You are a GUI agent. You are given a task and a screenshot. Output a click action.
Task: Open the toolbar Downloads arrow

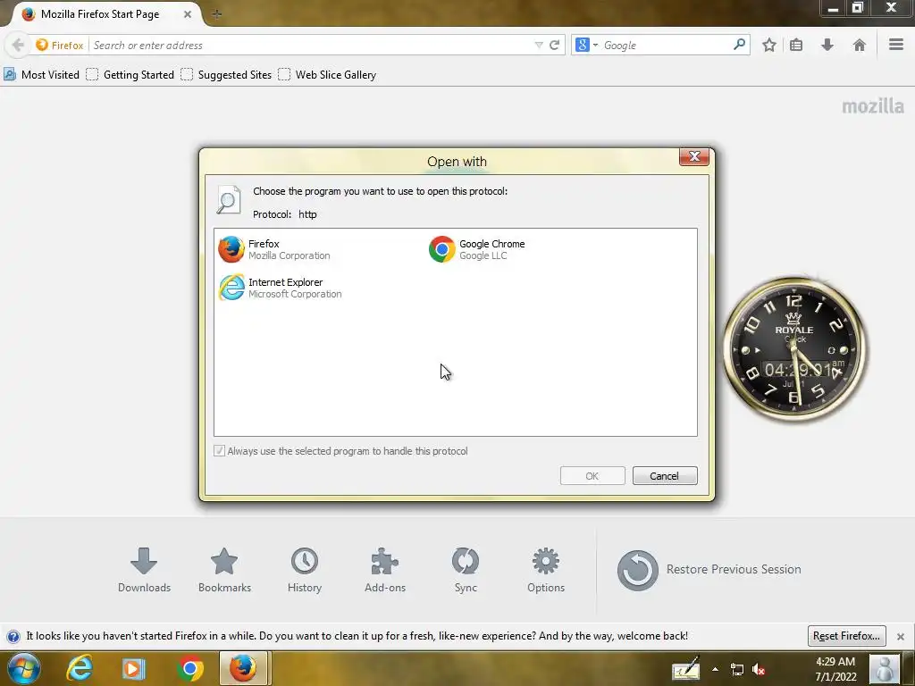(827, 45)
